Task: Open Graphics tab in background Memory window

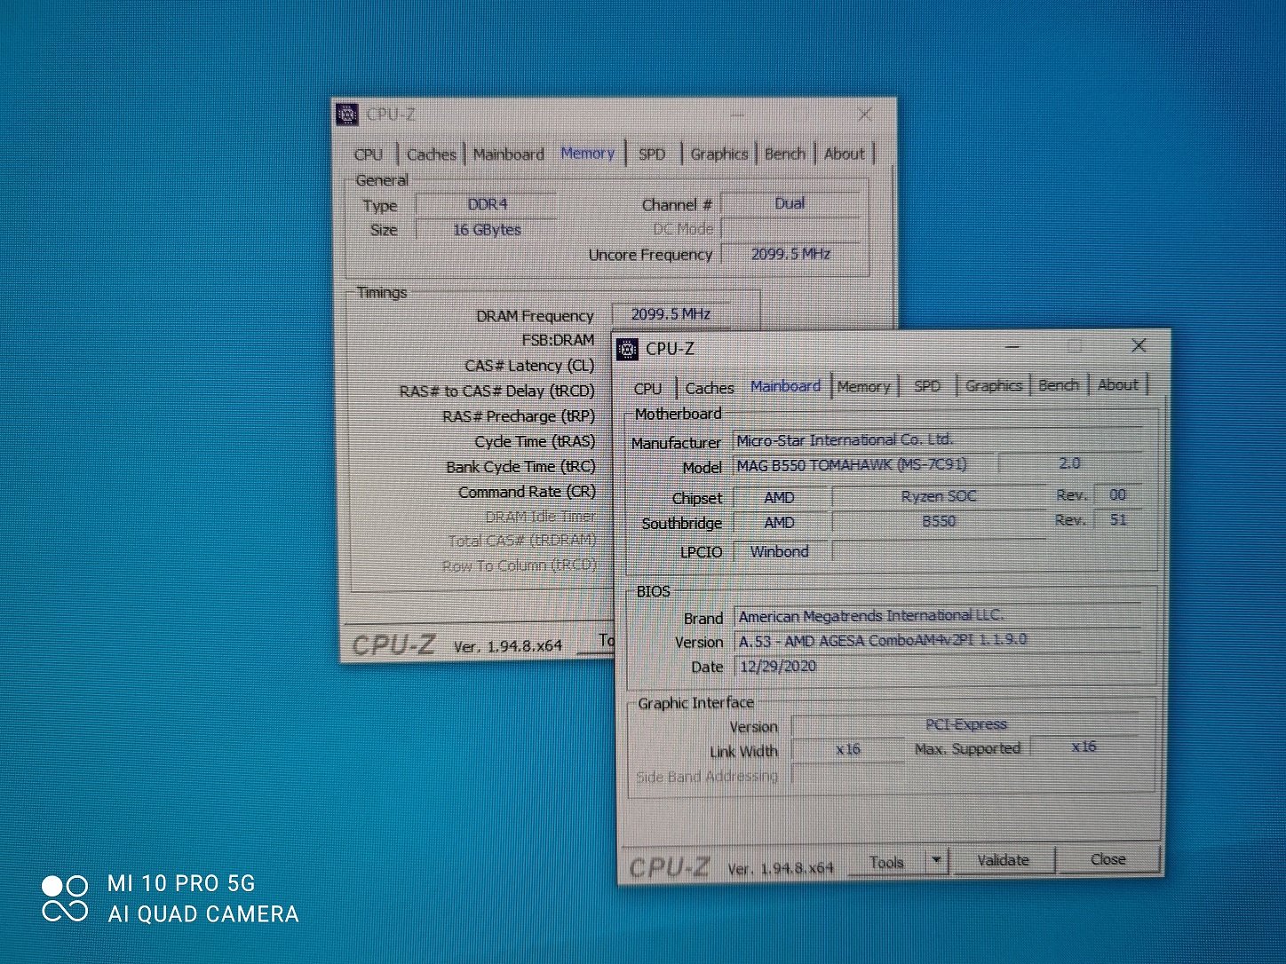Action: [x=718, y=154]
